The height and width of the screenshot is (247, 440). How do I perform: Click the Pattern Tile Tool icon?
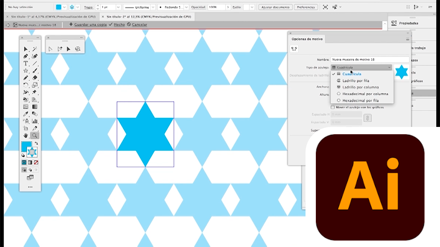pyautogui.click(x=294, y=49)
